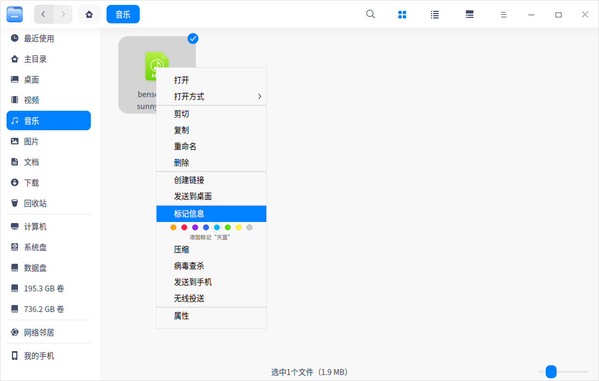
Task: Choose 属性 from the context menu
Action: pos(182,316)
